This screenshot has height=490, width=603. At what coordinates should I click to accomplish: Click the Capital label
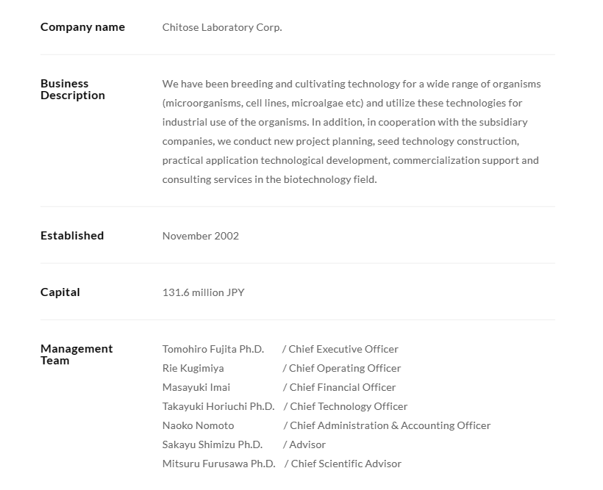[x=60, y=292]
